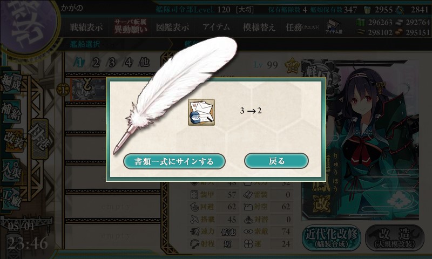Open the アイテム屋 item shop icon
Screen dimensions: 432x259
click(334, 26)
